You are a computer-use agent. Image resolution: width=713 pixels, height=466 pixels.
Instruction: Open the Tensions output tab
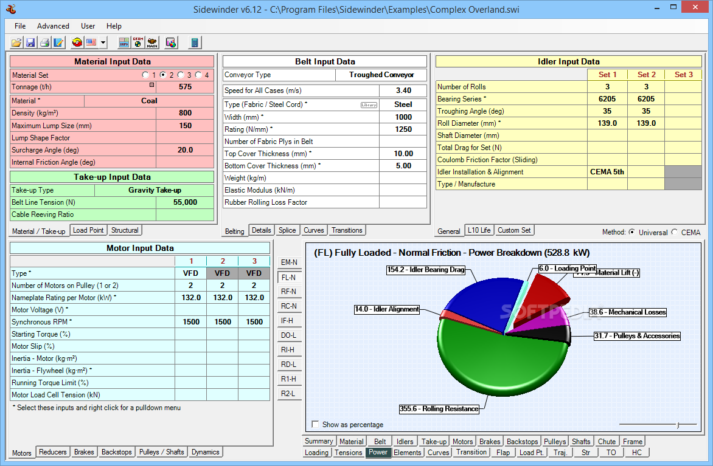point(349,453)
